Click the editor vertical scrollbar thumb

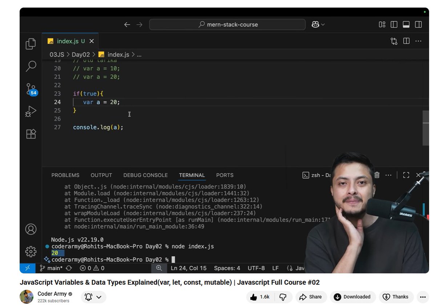coord(426,128)
